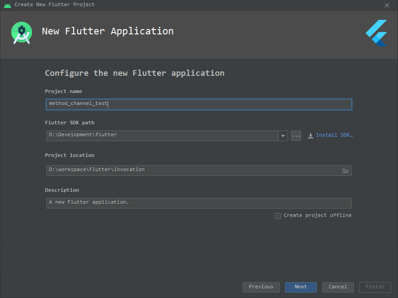Go back with the Previous button
Image resolution: width=398 pixels, height=298 pixels.
pyautogui.click(x=261, y=287)
